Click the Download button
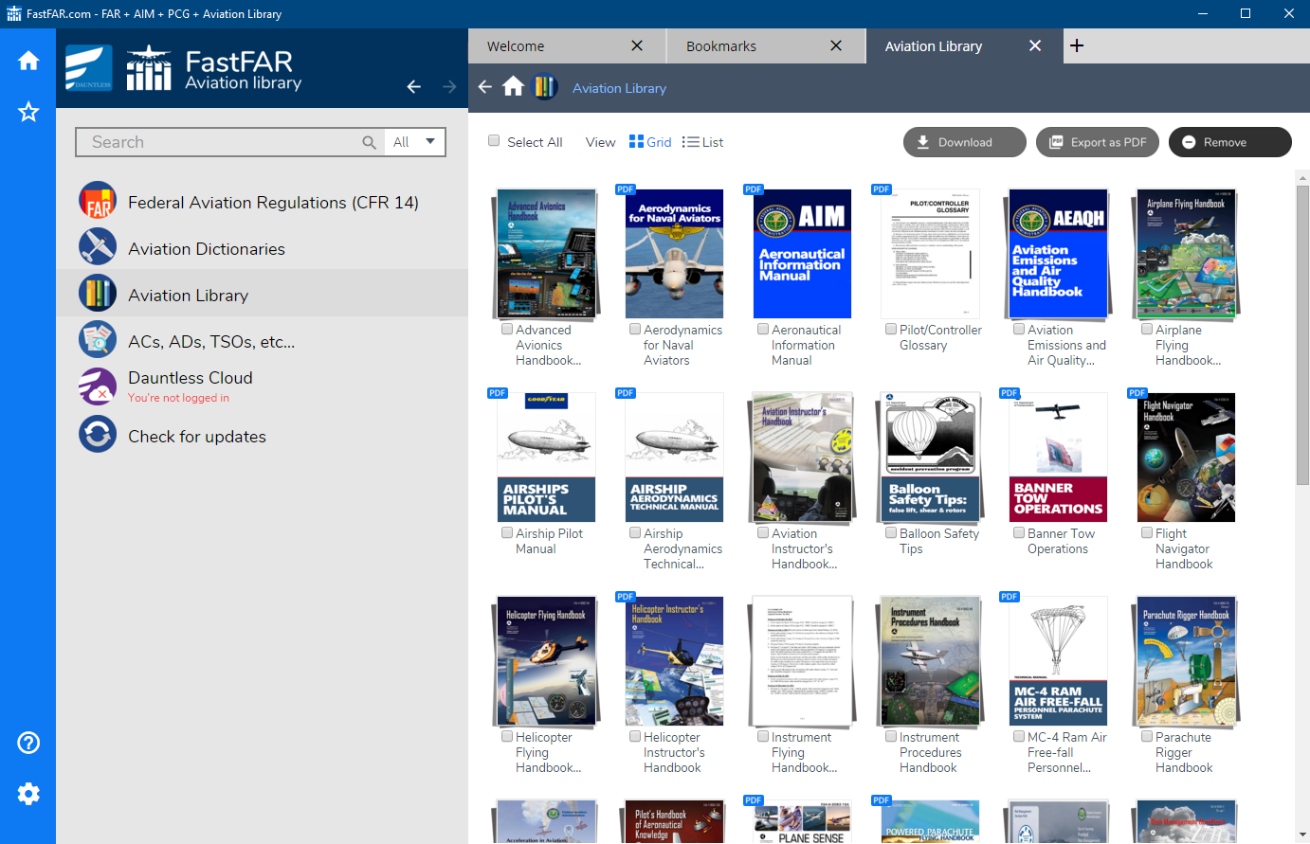This screenshot has height=844, width=1310. click(x=965, y=142)
